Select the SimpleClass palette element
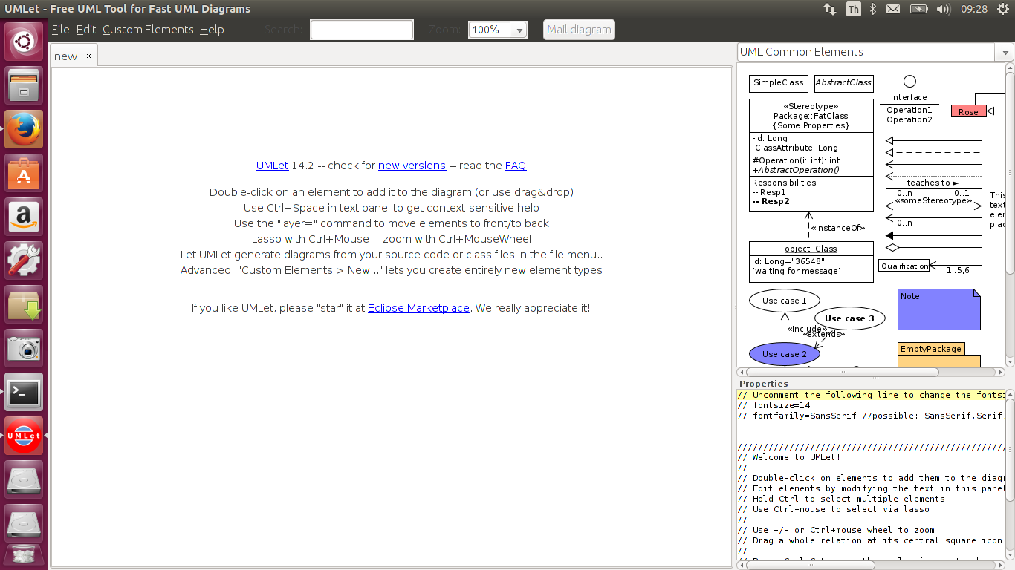Screen dimensions: 1015x570 tap(779, 83)
